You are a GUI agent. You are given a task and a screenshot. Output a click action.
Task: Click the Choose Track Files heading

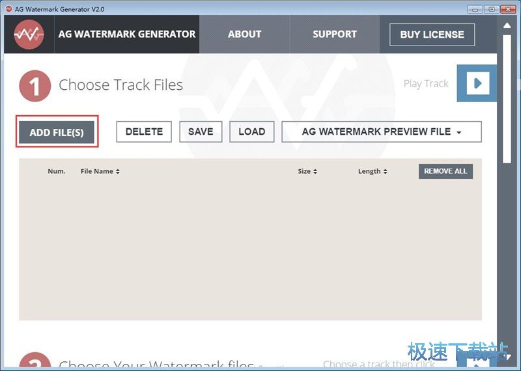(x=120, y=85)
